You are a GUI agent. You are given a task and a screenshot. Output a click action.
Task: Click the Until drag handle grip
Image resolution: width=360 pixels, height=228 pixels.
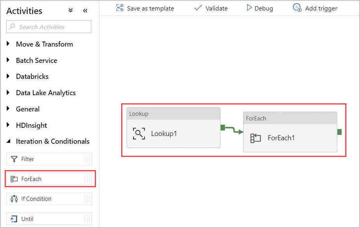click(x=87, y=219)
